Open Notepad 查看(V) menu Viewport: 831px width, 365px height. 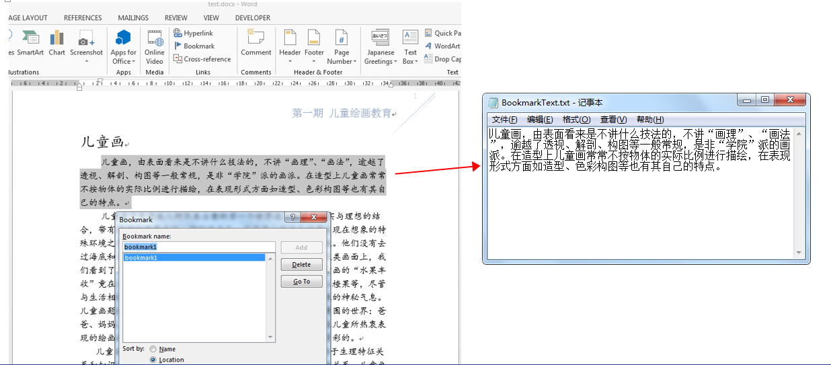(613, 120)
